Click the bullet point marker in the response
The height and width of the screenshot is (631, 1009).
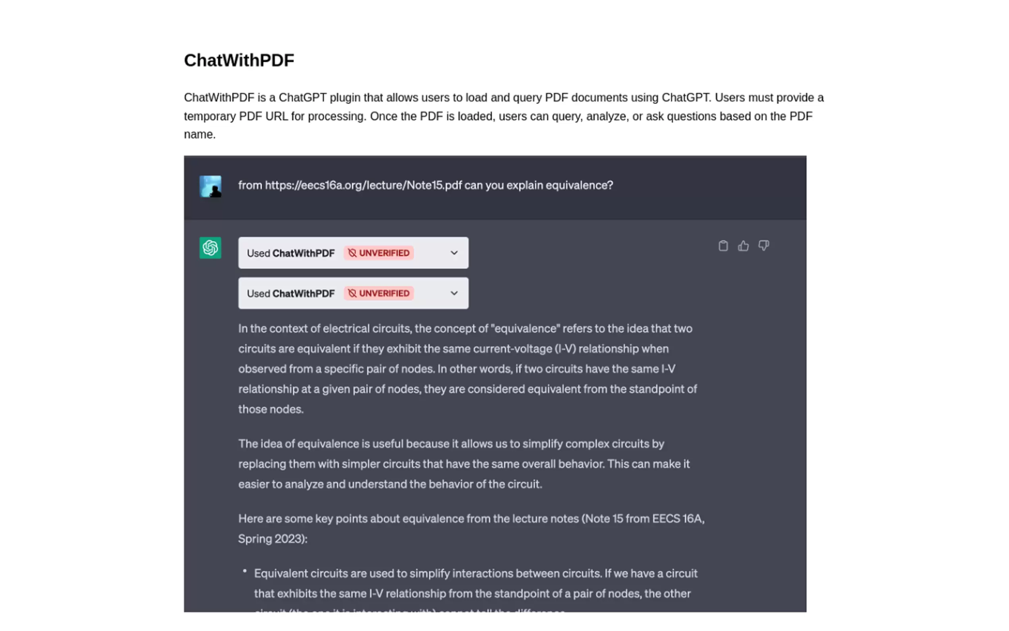pos(245,571)
